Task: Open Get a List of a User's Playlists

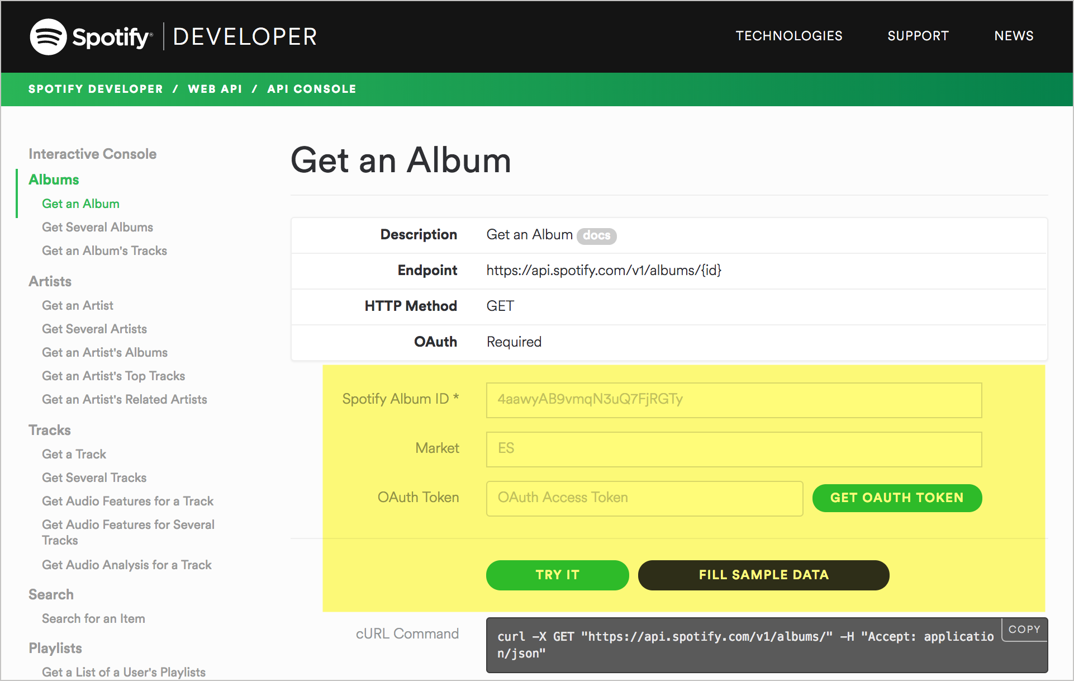Action: point(123,672)
